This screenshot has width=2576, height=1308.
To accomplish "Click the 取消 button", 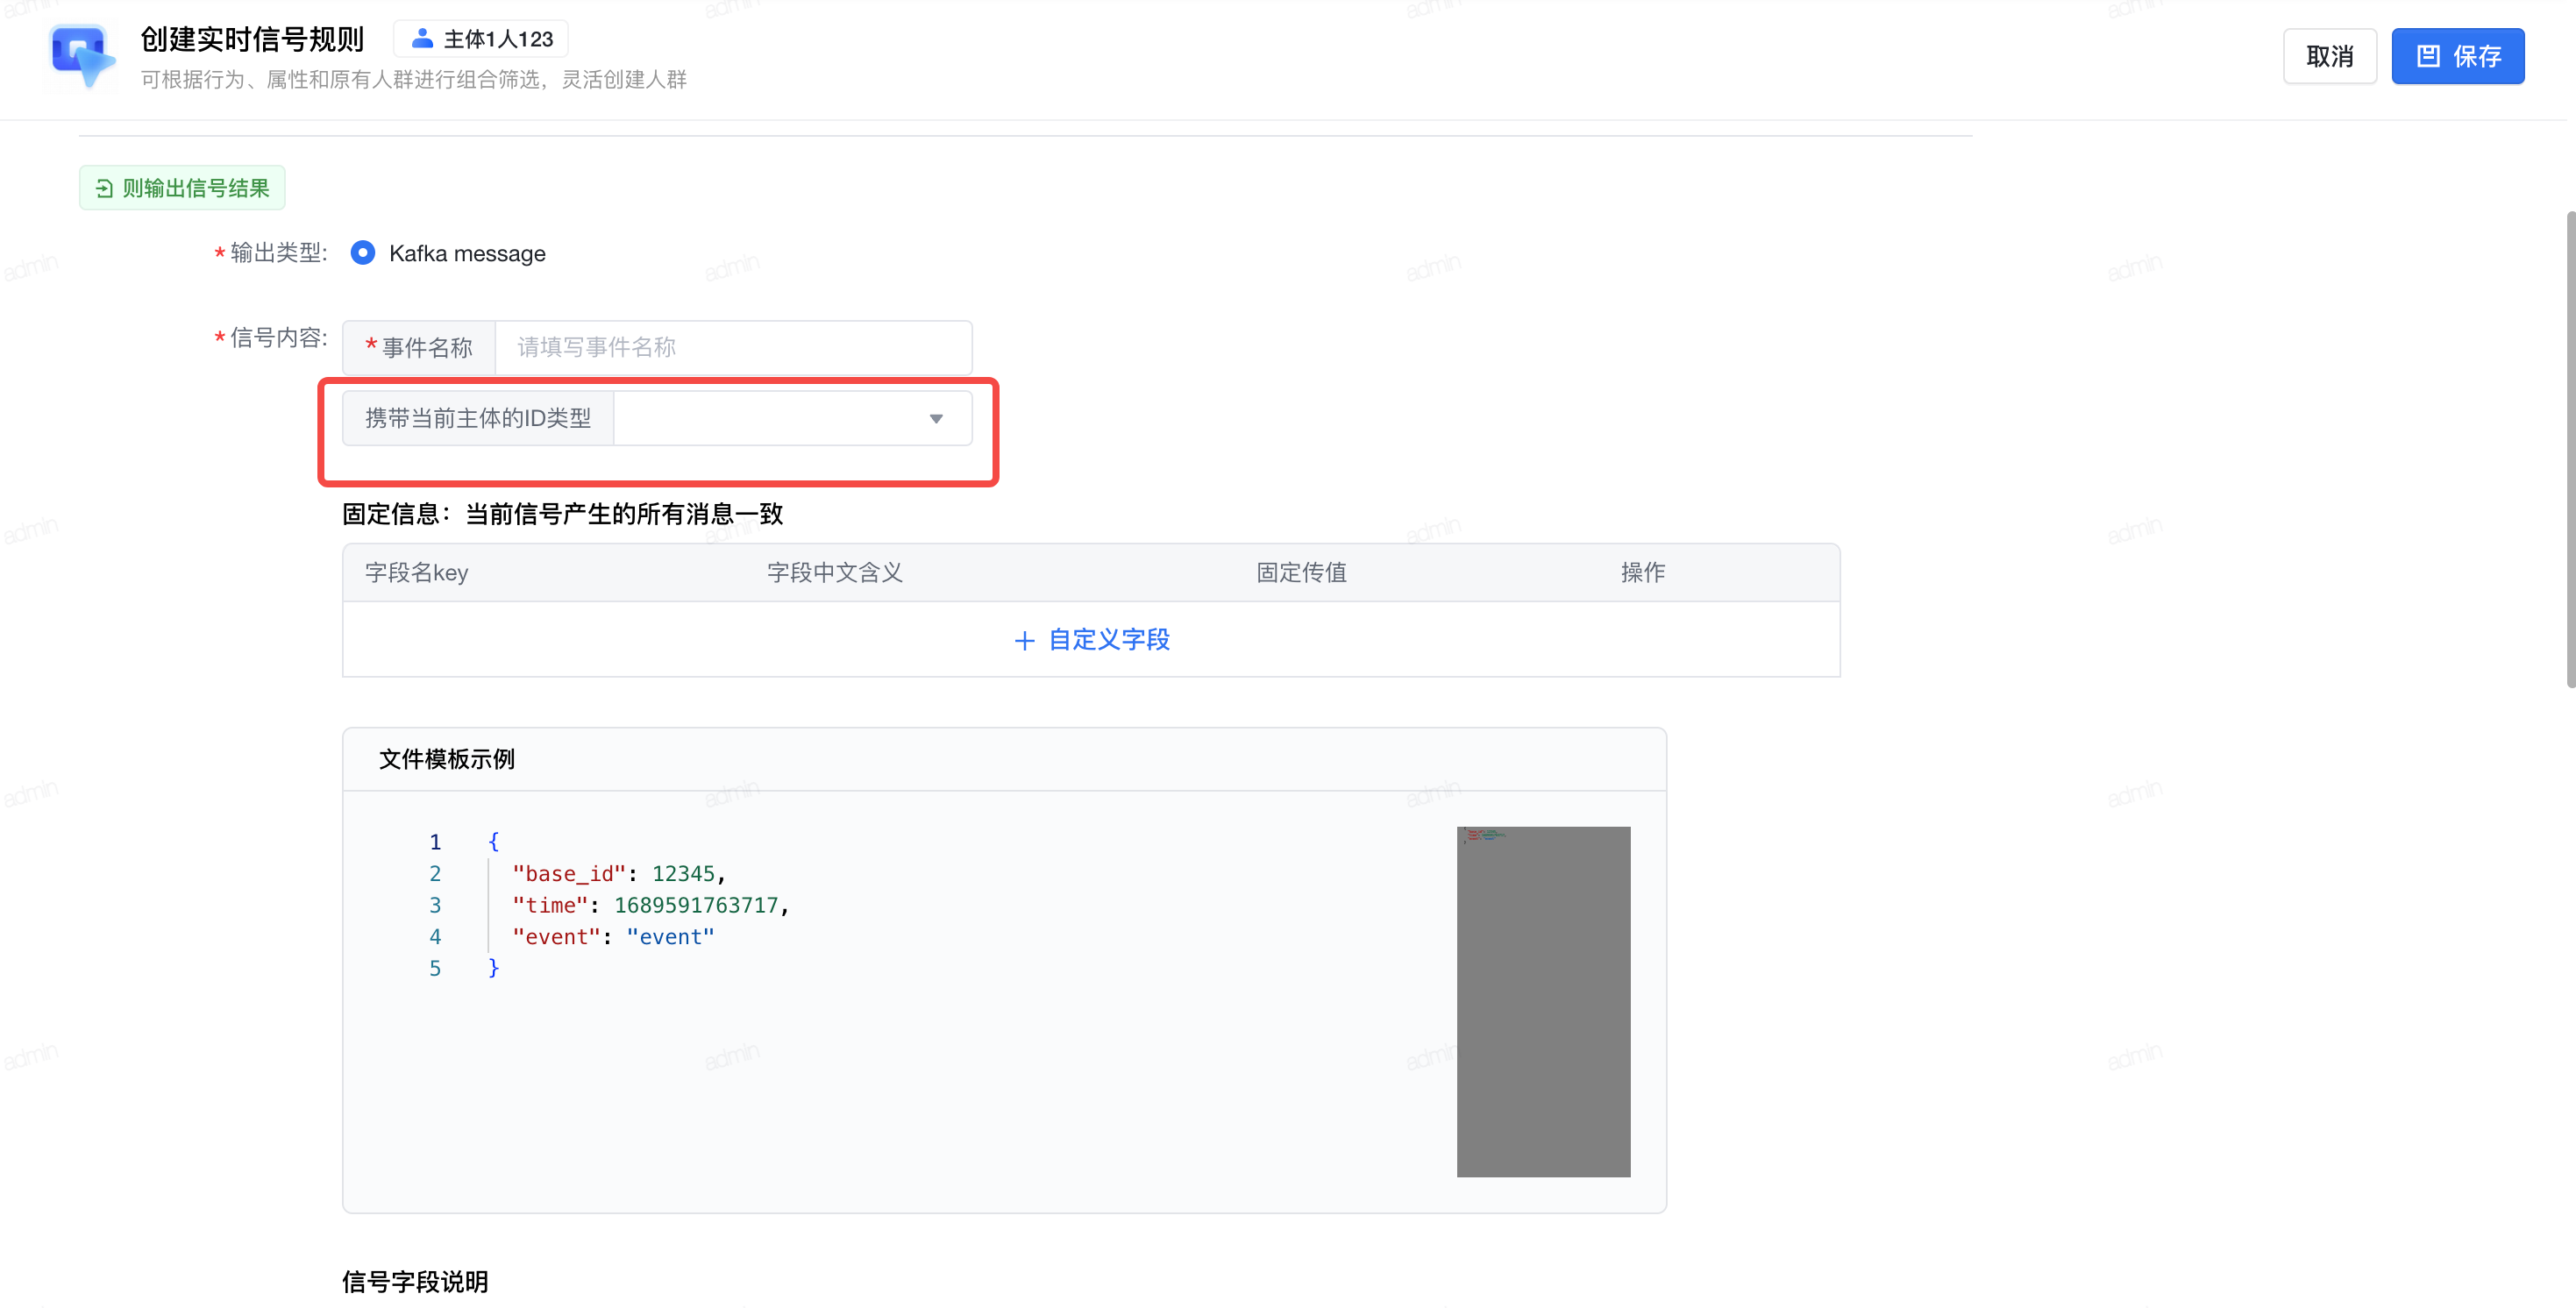I will click(2329, 56).
